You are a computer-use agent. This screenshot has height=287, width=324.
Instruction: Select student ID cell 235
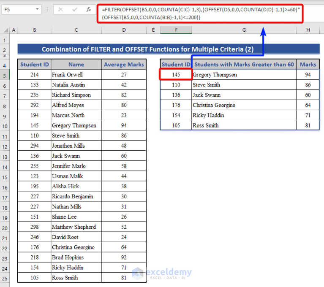click(x=35, y=95)
